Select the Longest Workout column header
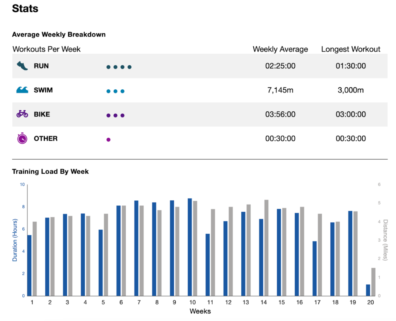396x321 pixels. coord(350,49)
